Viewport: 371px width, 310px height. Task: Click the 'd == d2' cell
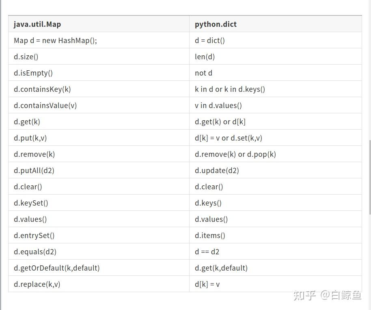click(276, 251)
